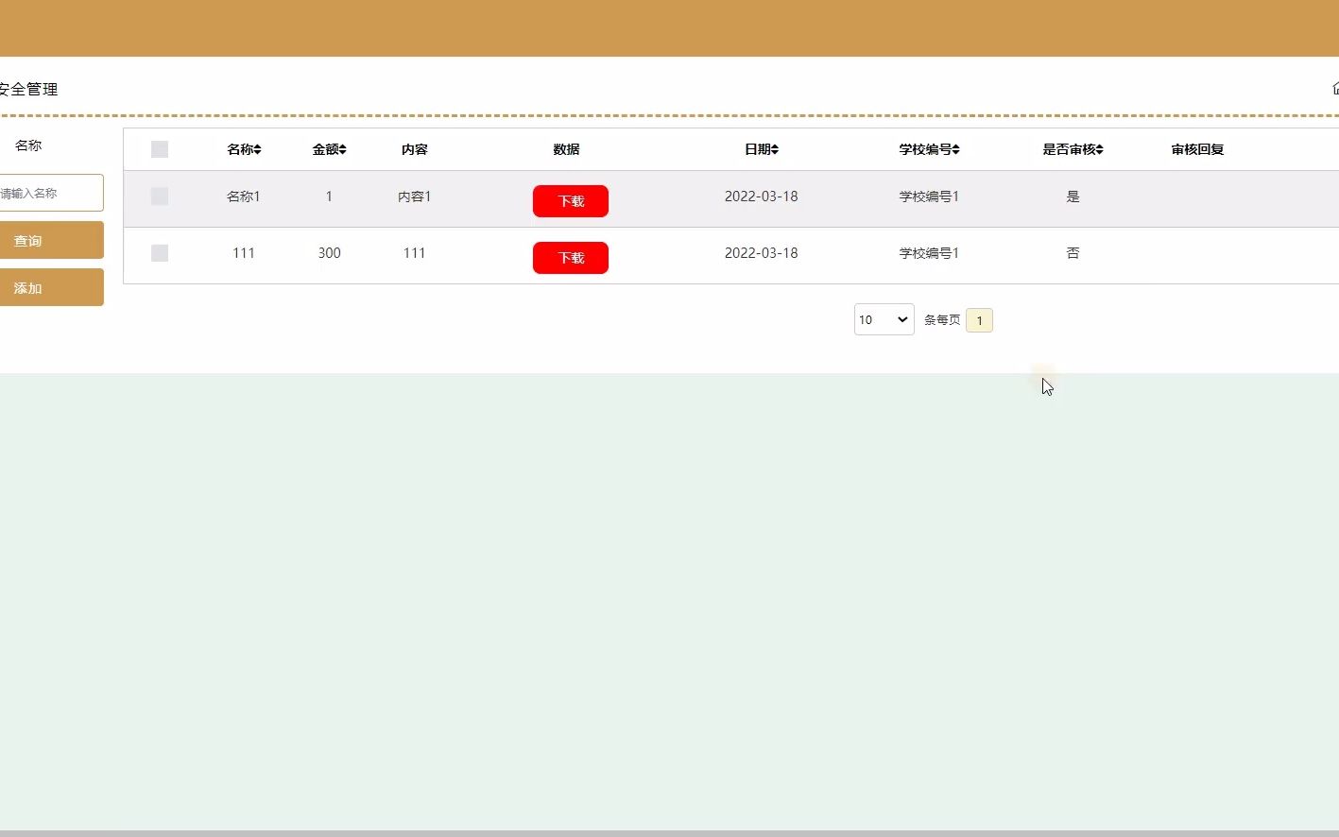The width and height of the screenshot is (1339, 837).
Task: Click the 查询 search button
Action: tap(51, 240)
